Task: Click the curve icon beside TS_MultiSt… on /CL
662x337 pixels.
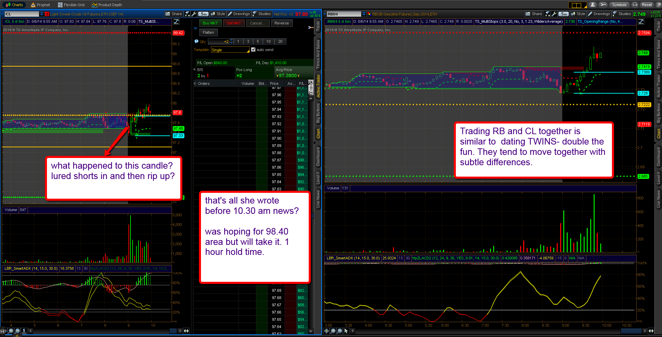Action: click(176, 22)
